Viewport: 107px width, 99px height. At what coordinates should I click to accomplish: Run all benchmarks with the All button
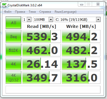click(13, 23)
